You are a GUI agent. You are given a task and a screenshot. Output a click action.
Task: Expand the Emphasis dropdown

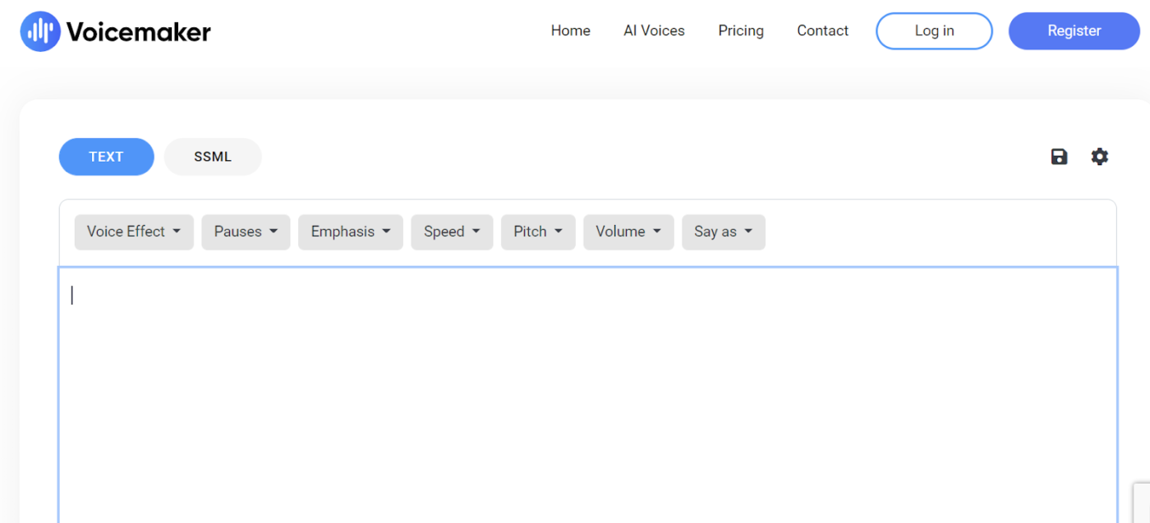pyautogui.click(x=350, y=232)
